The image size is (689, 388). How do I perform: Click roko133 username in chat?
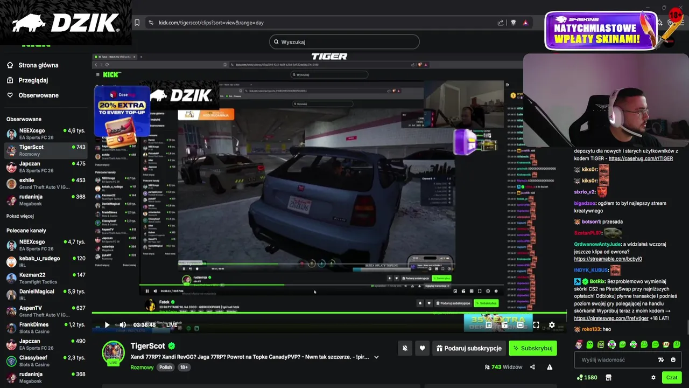point(590,329)
